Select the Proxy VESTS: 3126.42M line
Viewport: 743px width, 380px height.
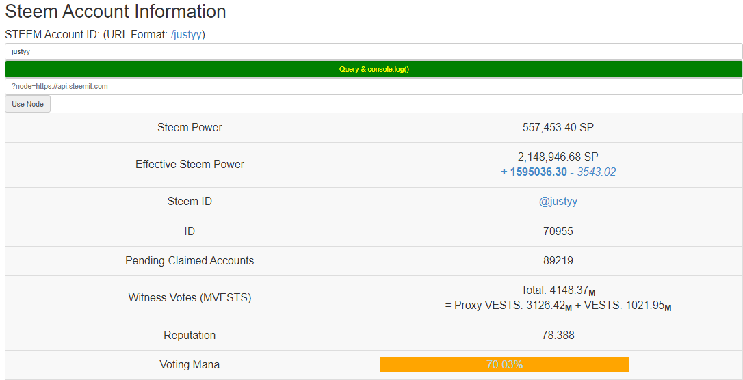(x=558, y=306)
